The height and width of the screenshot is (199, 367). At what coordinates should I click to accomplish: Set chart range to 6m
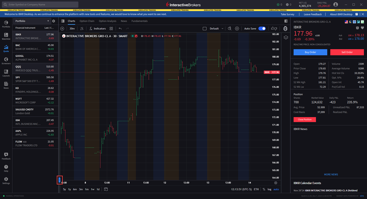click(x=75, y=189)
